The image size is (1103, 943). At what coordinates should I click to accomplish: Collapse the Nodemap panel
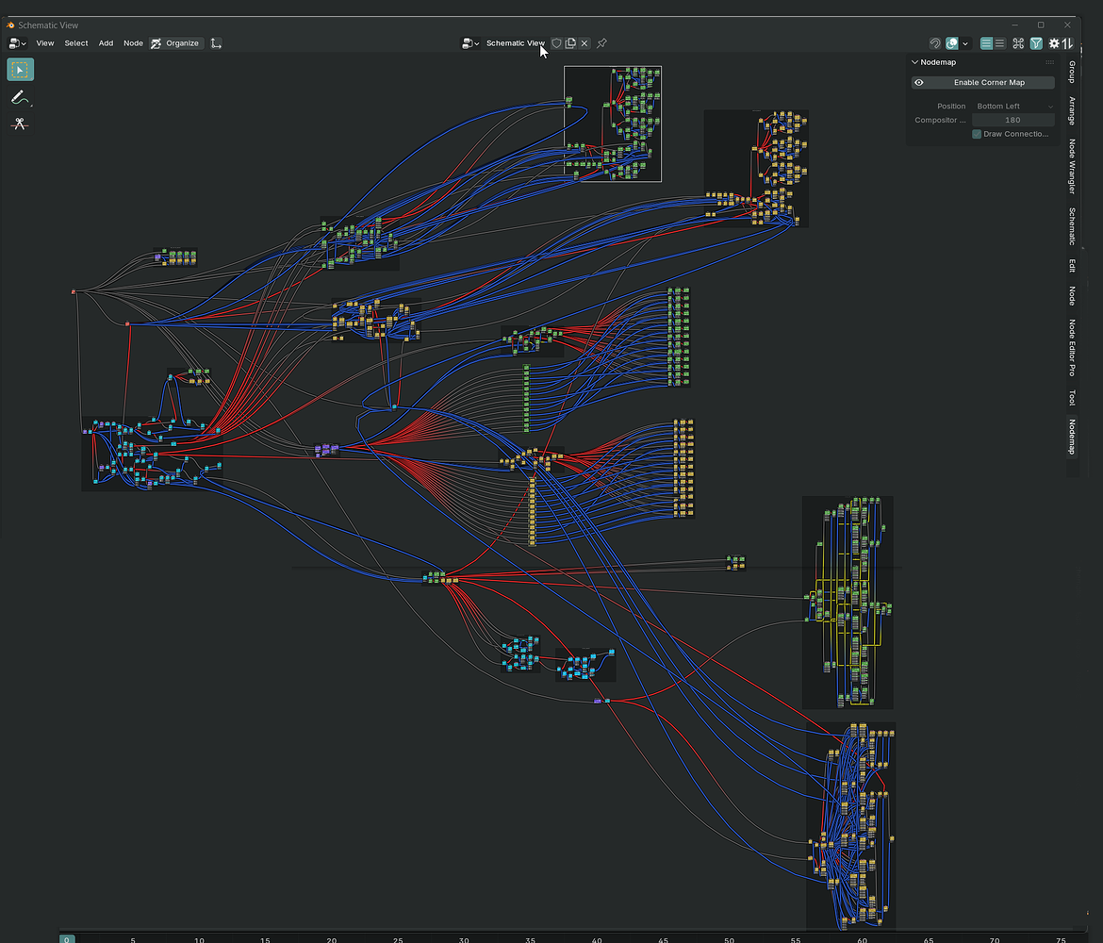(x=915, y=62)
